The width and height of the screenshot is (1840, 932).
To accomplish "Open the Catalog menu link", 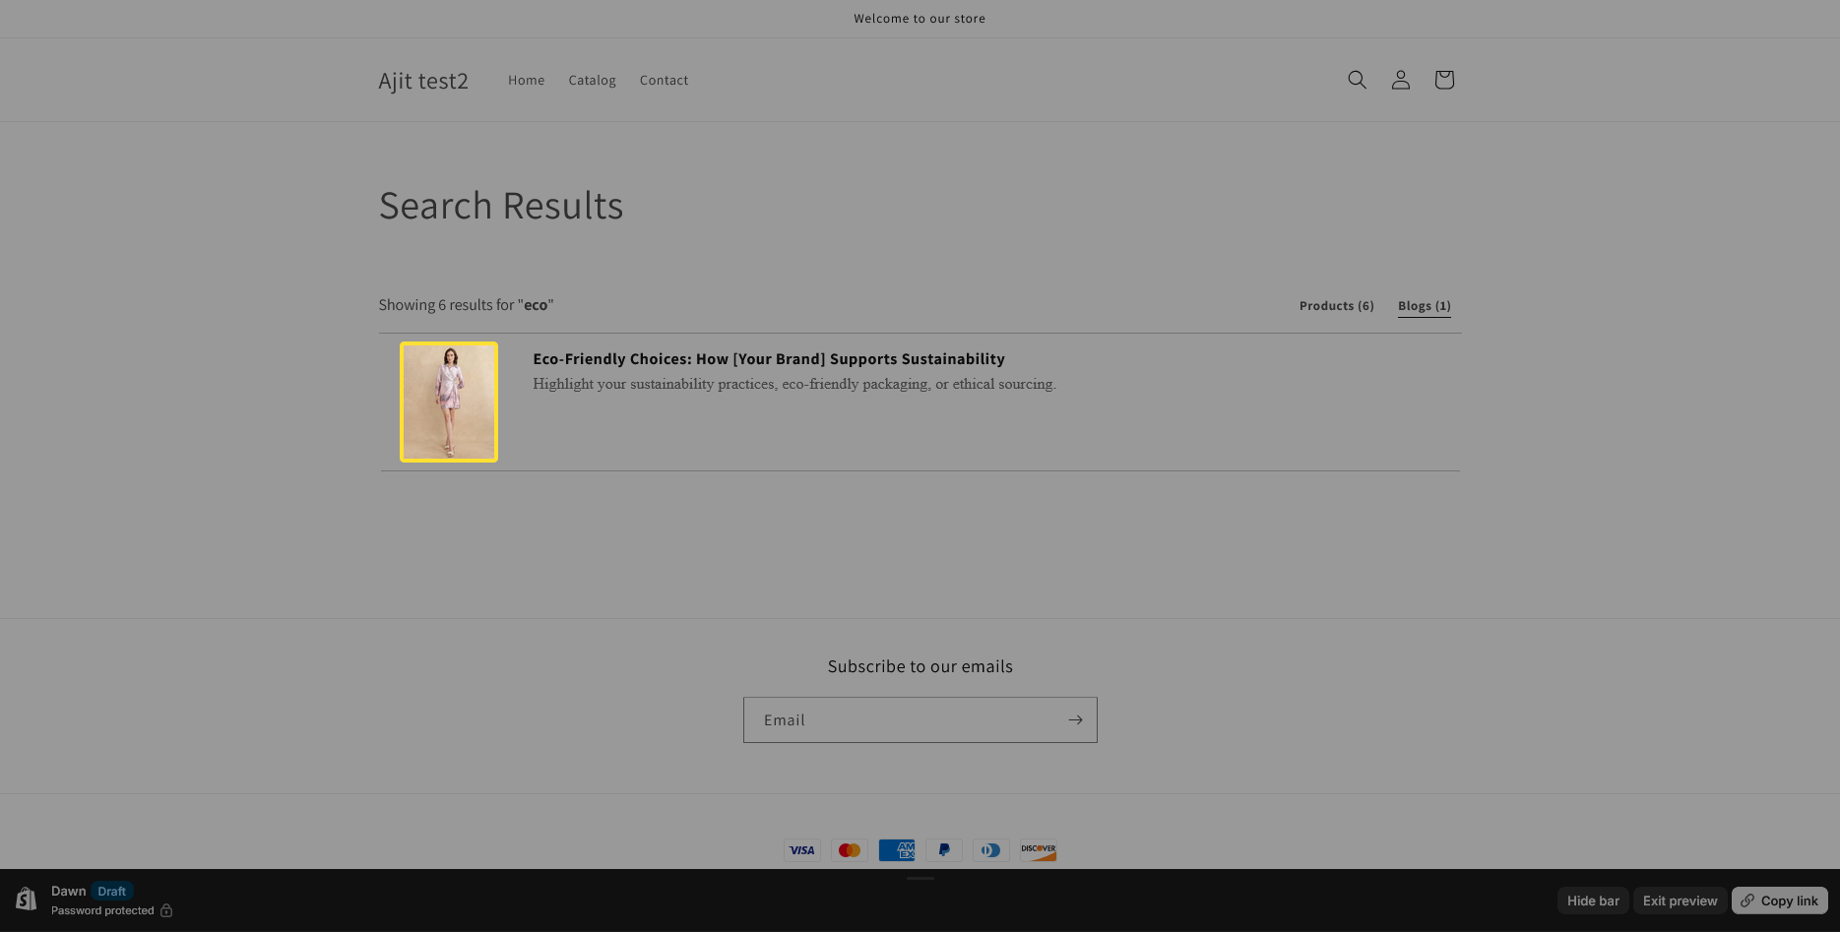I will click(x=592, y=81).
